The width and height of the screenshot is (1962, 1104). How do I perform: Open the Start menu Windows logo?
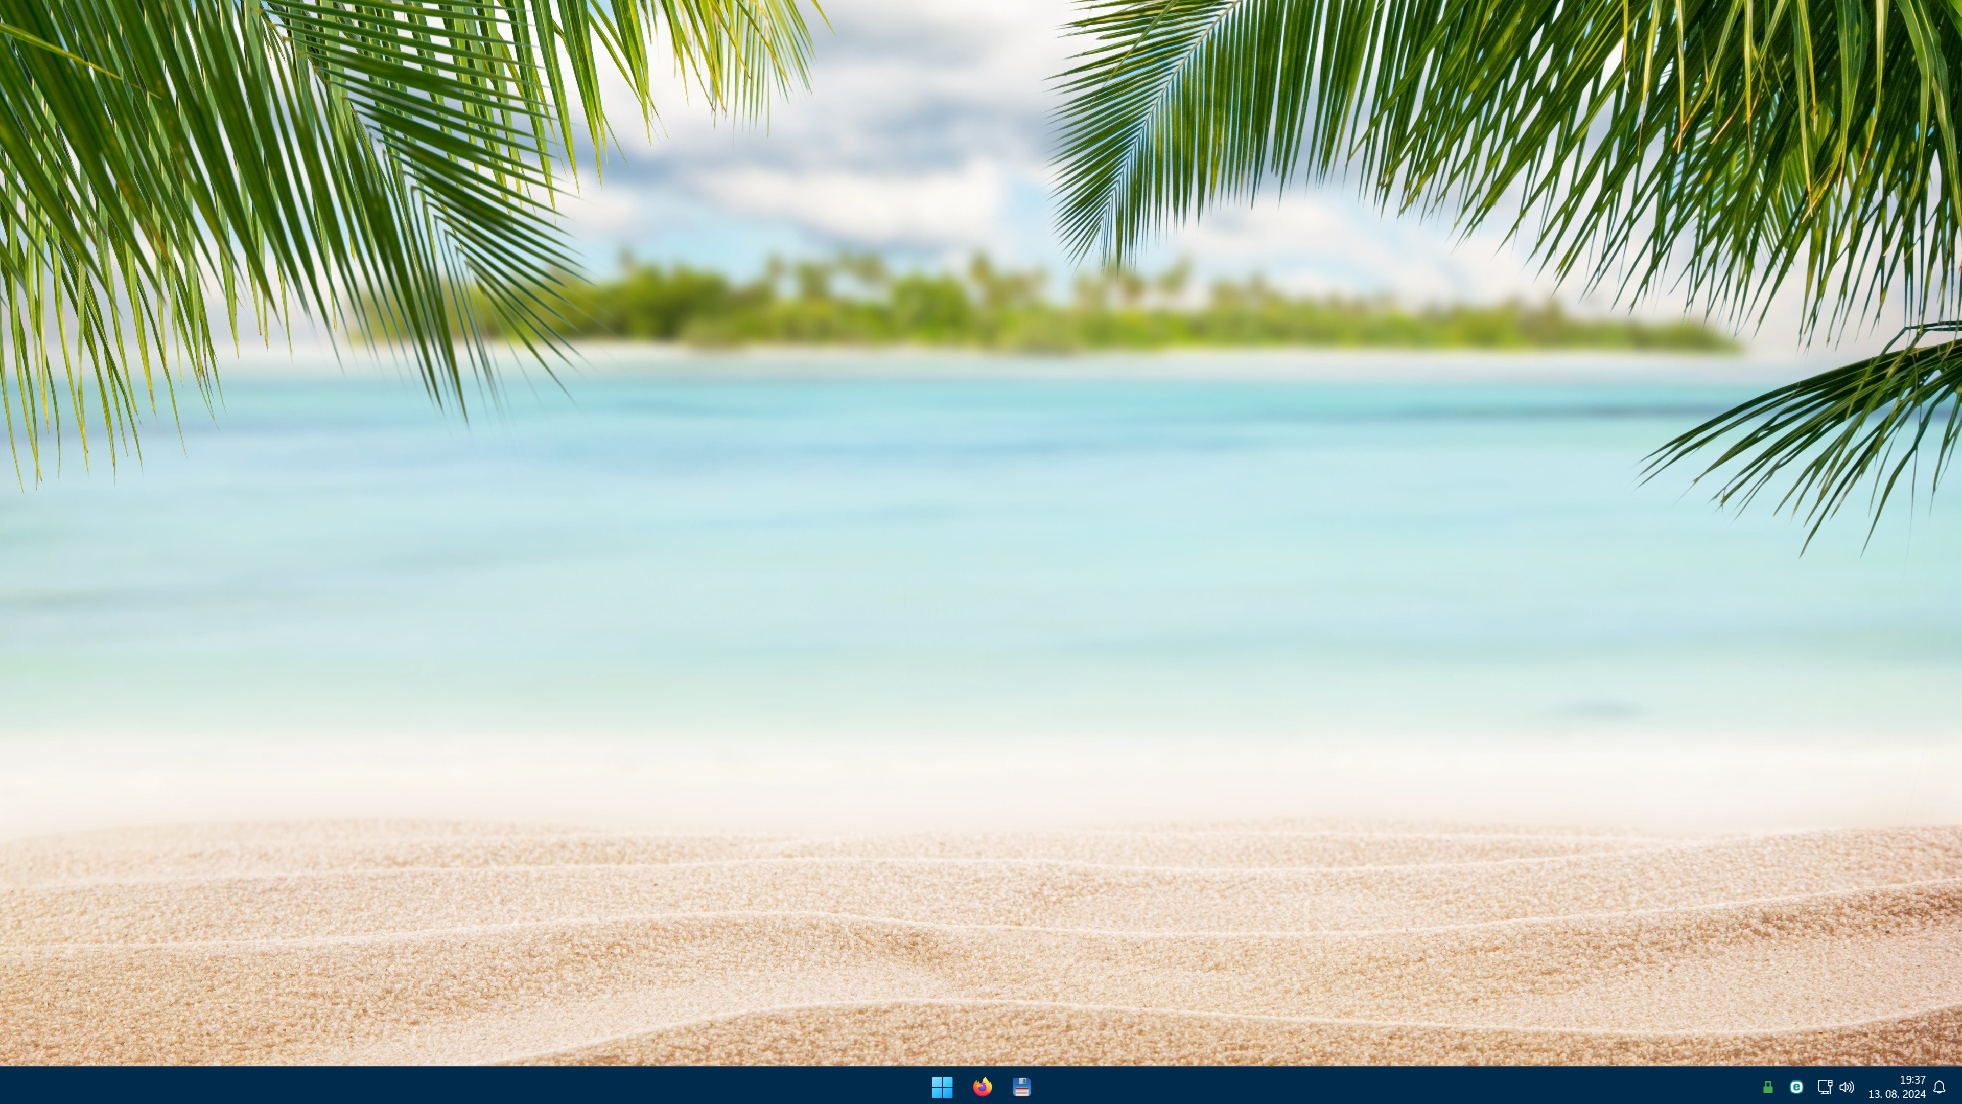point(942,1087)
